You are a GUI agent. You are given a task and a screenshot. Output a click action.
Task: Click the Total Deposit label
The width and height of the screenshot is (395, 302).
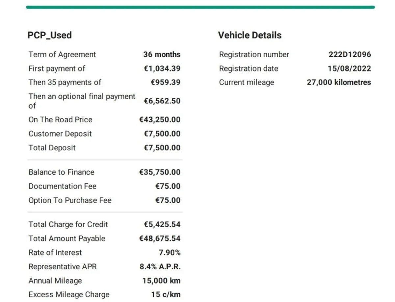[52, 148]
